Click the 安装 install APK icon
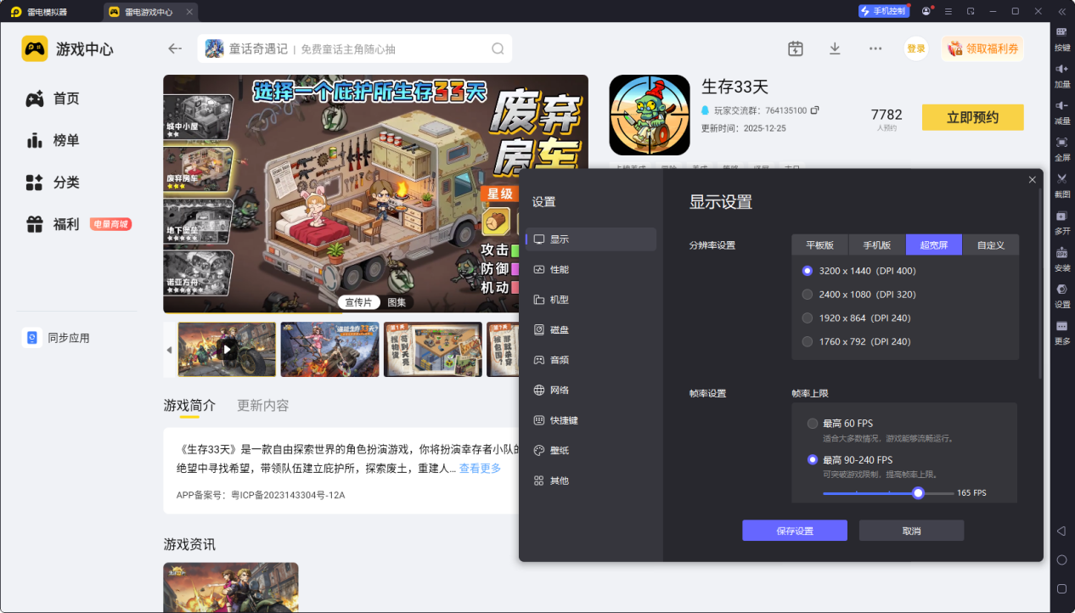1075x613 pixels. [1062, 252]
